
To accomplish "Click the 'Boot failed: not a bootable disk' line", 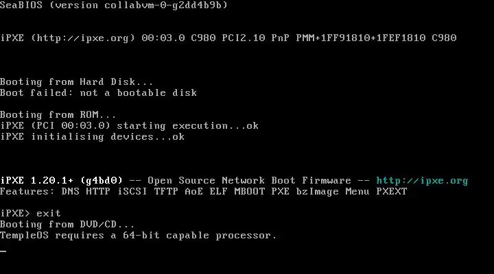I will [98, 93].
